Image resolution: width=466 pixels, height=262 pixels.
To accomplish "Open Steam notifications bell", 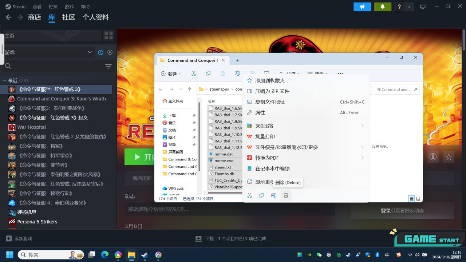I will [383, 7].
